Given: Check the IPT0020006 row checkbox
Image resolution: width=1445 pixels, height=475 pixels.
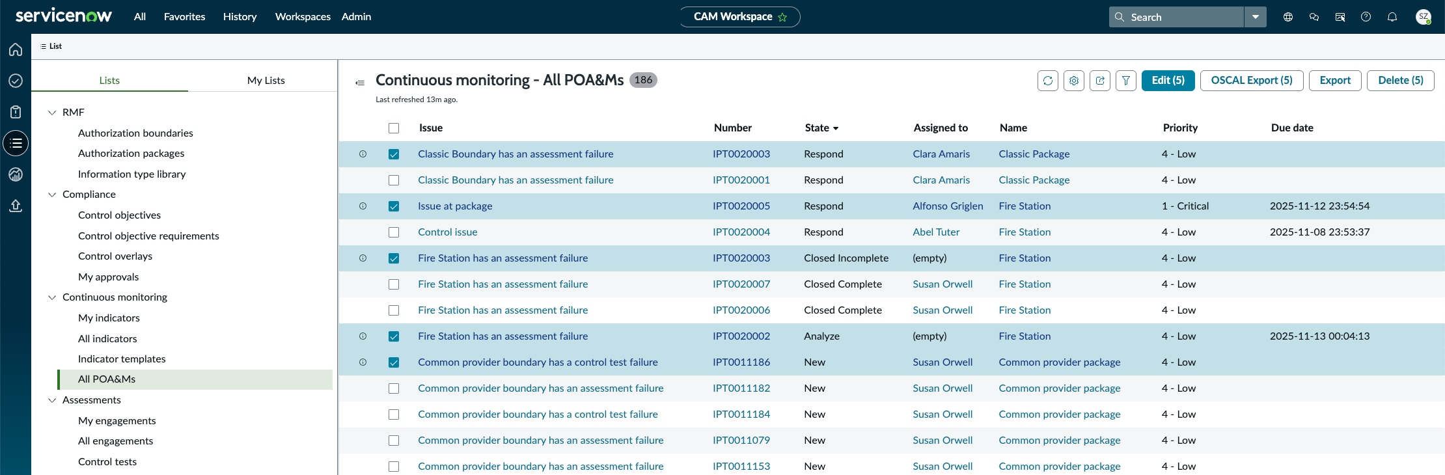Looking at the screenshot, I should tap(394, 310).
